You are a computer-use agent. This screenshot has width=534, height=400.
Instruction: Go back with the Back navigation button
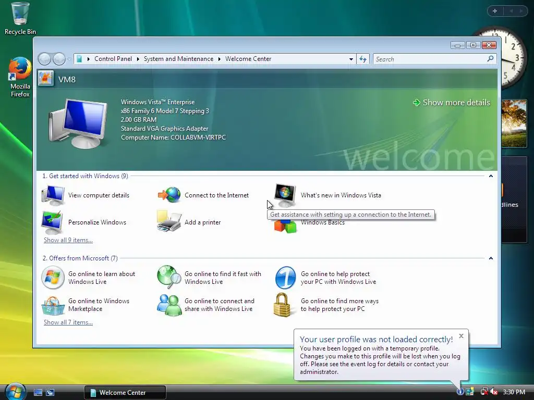point(44,59)
